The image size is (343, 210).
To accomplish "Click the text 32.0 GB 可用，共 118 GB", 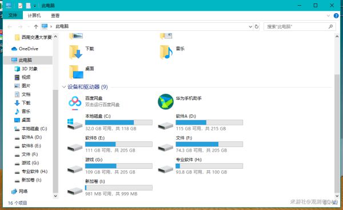I will pyautogui.click(x=111, y=129).
